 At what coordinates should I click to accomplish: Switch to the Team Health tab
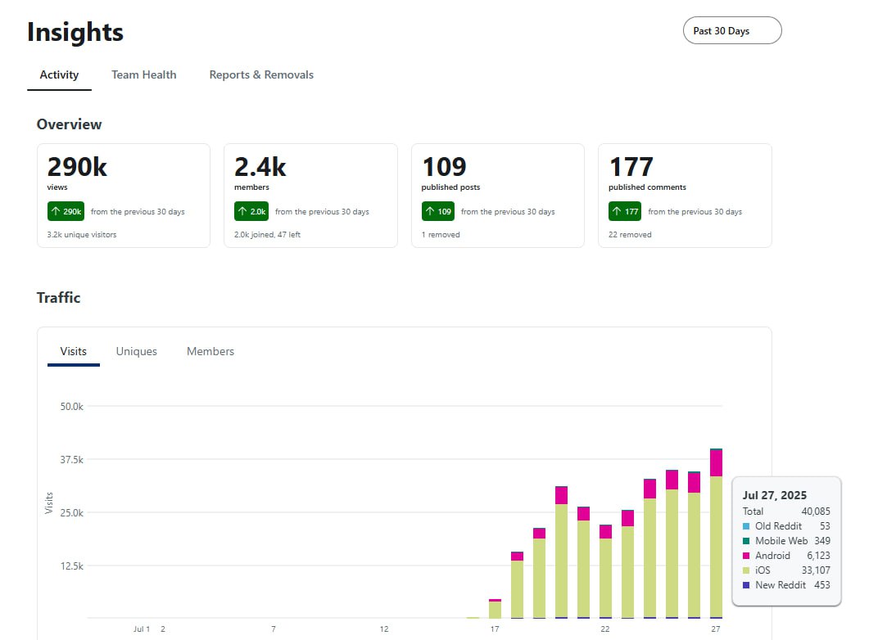[143, 74]
